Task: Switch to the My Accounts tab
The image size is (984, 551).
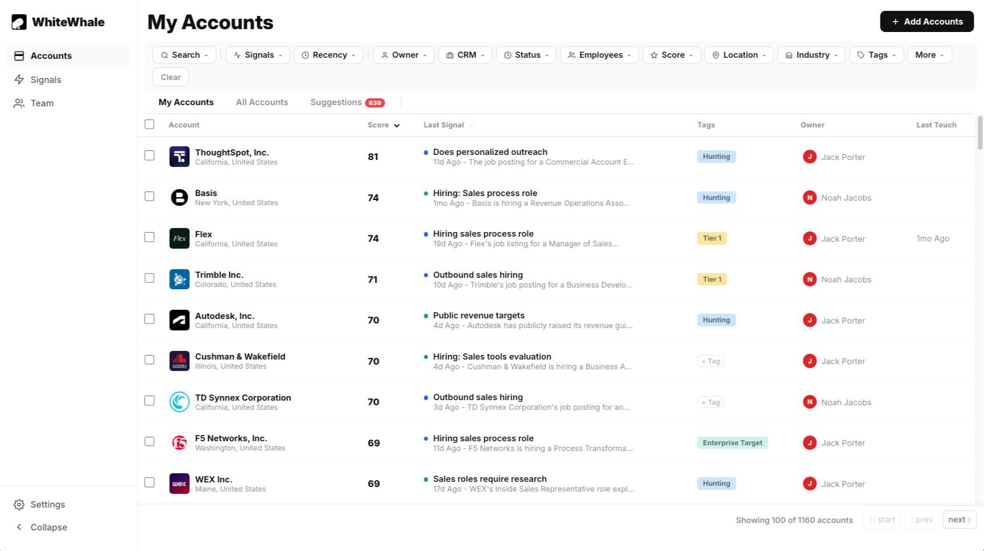Action: pos(186,102)
